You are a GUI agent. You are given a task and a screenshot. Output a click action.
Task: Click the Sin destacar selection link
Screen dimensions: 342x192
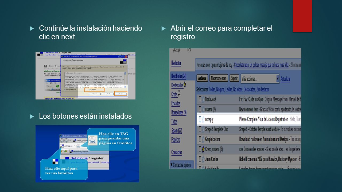[x=263, y=89]
